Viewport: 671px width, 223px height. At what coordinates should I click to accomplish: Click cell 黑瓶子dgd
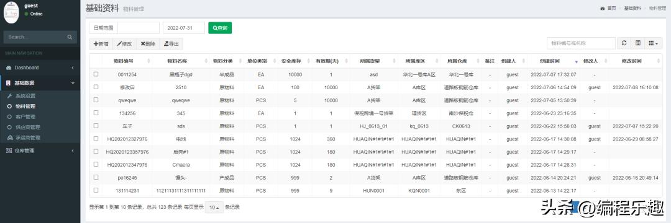point(181,74)
